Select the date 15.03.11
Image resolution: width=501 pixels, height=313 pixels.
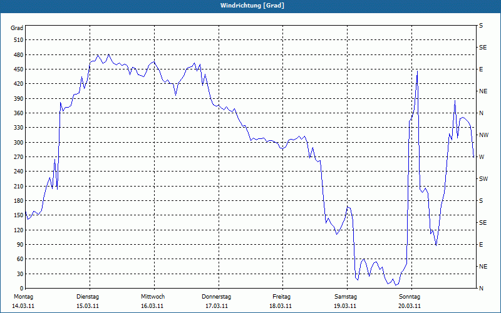pos(88,306)
